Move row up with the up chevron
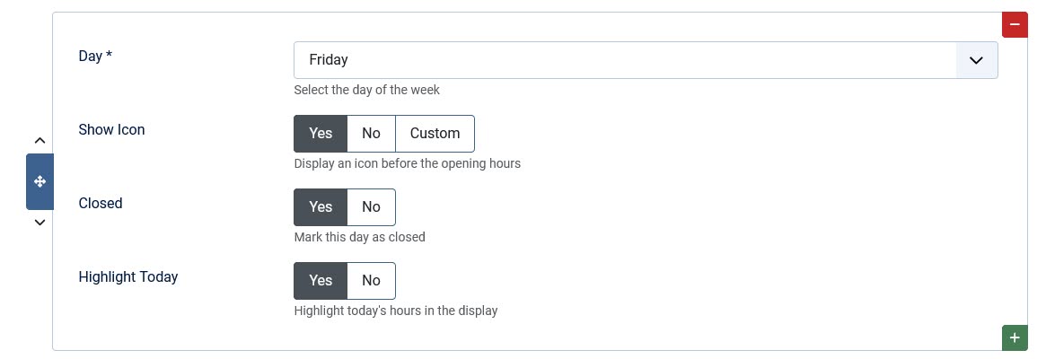The width and height of the screenshot is (1046, 359). (x=40, y=140)
